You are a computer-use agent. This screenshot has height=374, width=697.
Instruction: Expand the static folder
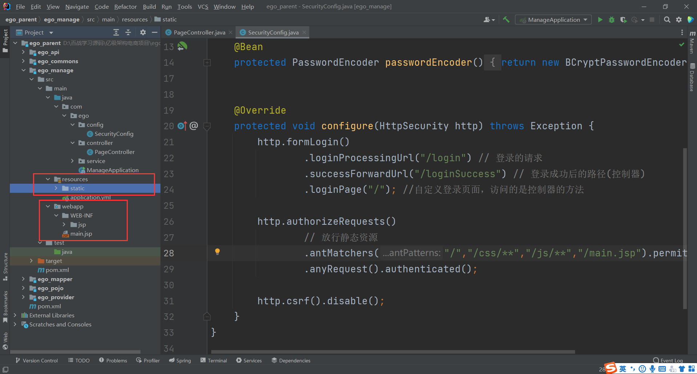pos(56,188)
